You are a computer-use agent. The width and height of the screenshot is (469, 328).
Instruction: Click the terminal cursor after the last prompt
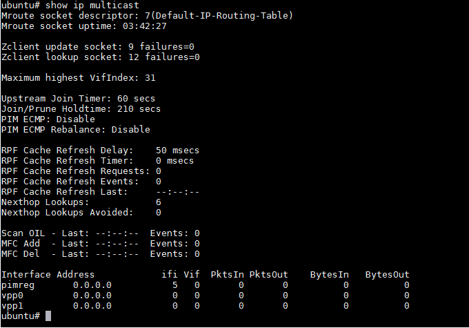[48, 316]
